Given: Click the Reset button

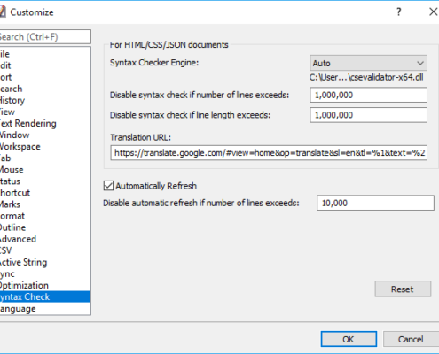Looking at the screenshot, I should (403, 289).
